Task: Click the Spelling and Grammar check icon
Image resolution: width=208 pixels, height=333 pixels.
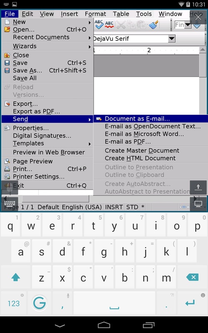Action: [x=99, y=25]
